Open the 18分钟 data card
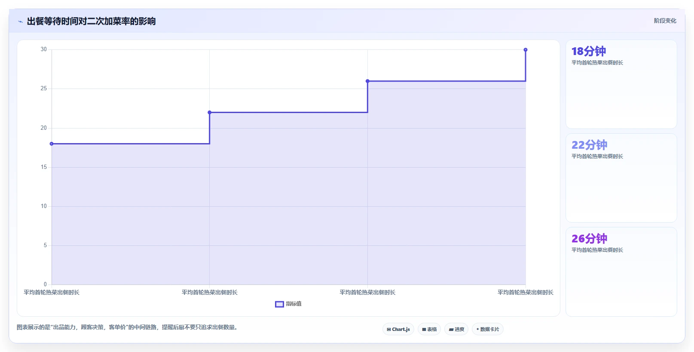 621,84
